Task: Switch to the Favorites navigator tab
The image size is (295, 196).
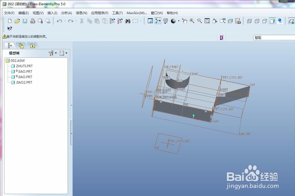Action: (32, 46)
